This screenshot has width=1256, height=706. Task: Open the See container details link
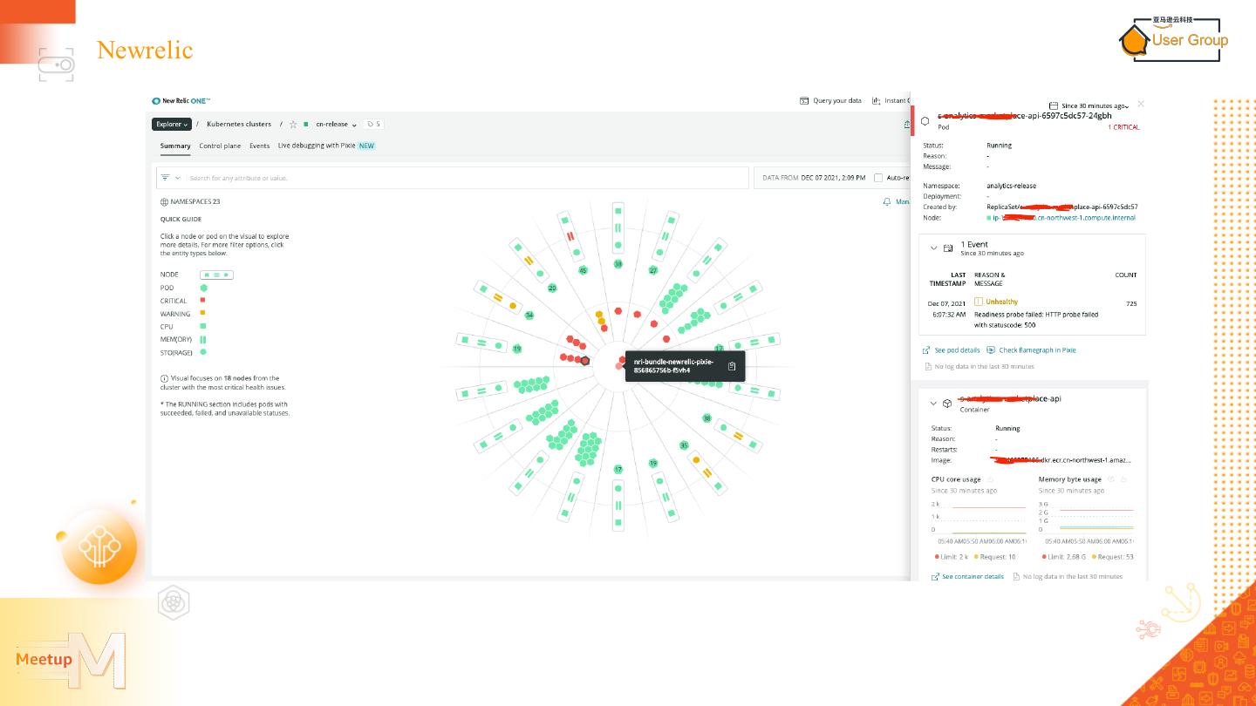[x=973, y=577]
